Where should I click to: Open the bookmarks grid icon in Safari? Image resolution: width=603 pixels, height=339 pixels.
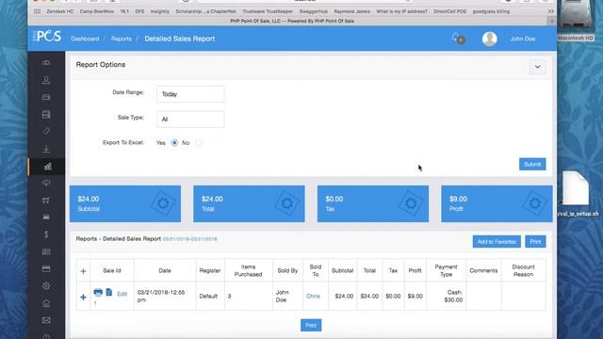38,11
